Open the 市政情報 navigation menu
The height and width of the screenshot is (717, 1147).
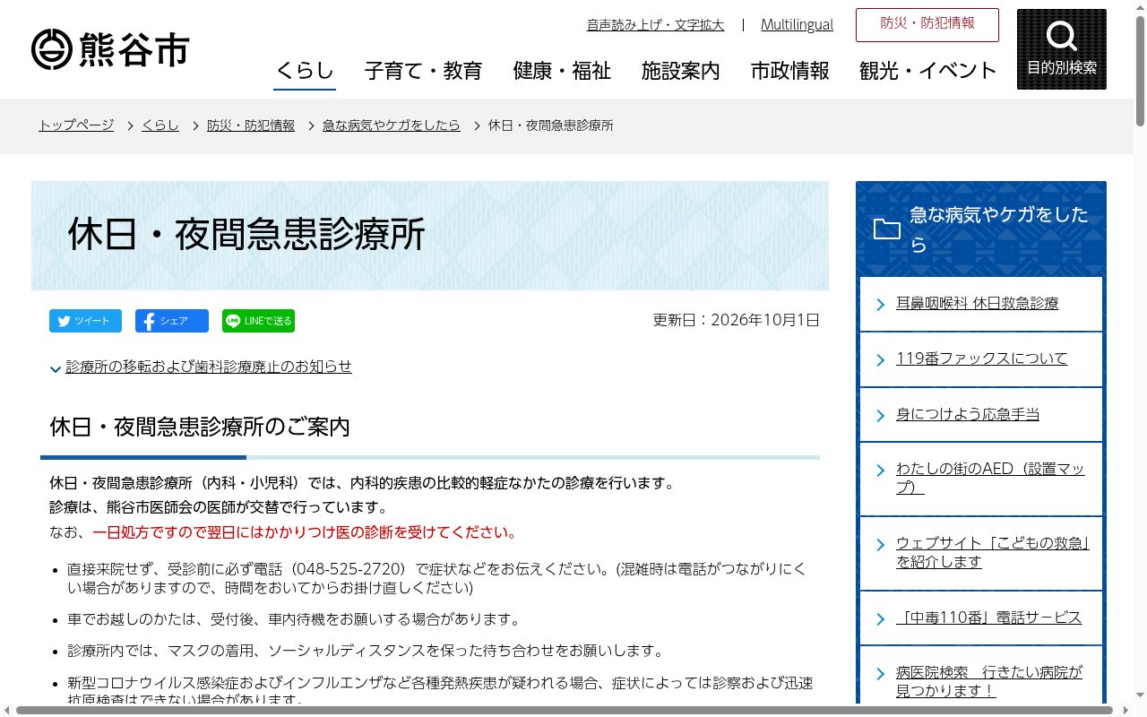point(790,71)
